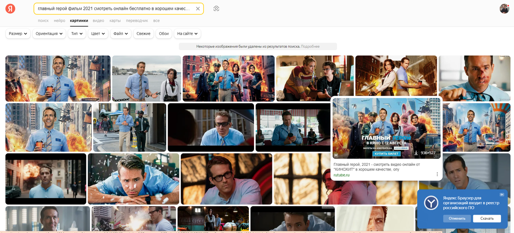This screenshot has height=233, width=514.
Task: Open the image of Guy with police officer
Action: (x=130, y=127)
